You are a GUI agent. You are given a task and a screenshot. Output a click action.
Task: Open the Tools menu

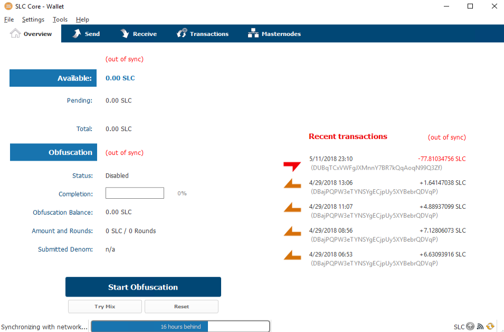[x=60, y=20]
